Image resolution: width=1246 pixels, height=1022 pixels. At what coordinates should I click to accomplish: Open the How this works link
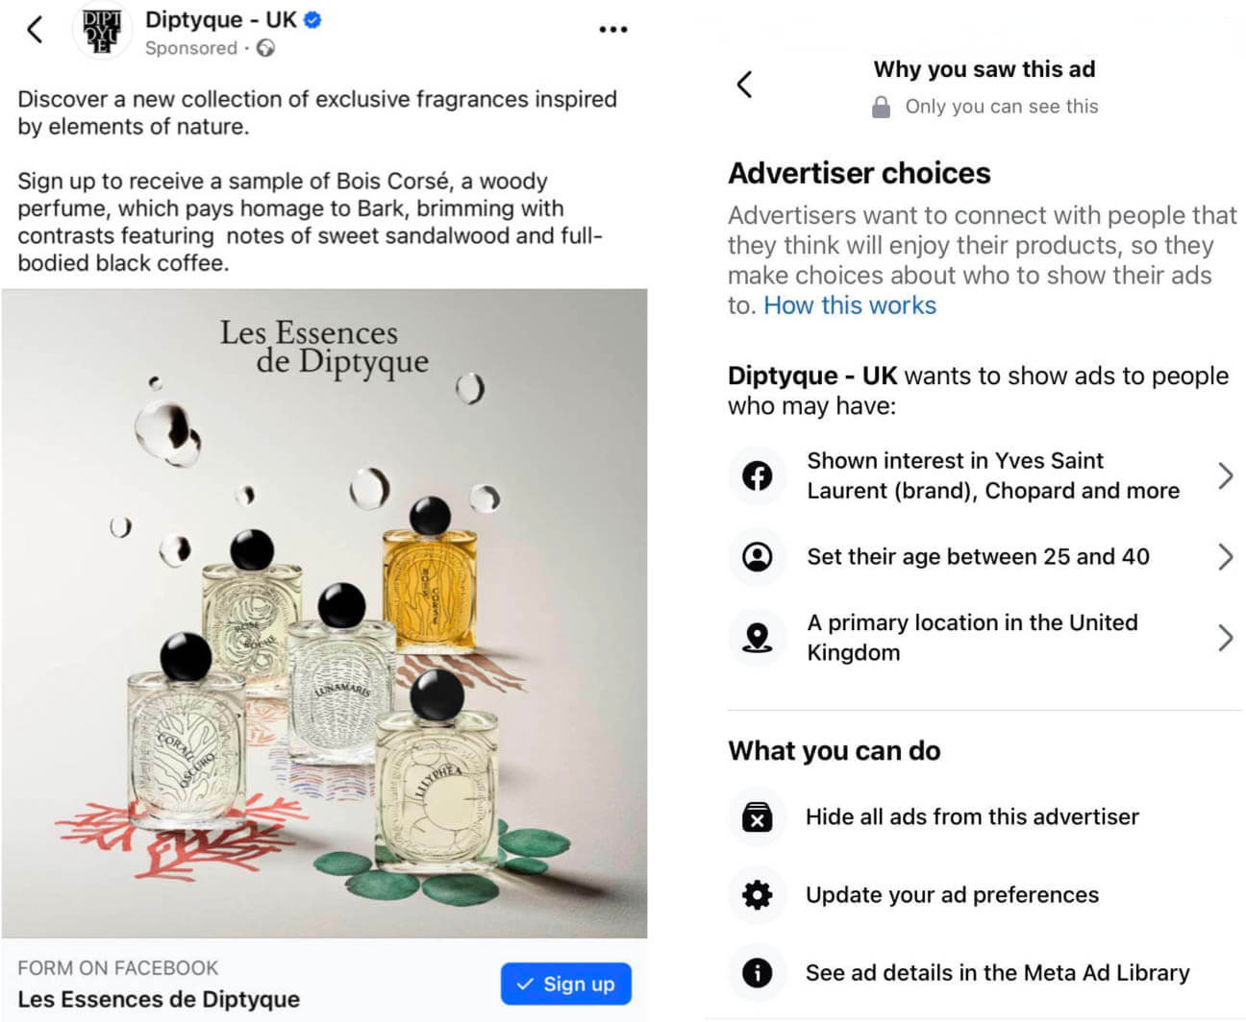tap(850, 305)
